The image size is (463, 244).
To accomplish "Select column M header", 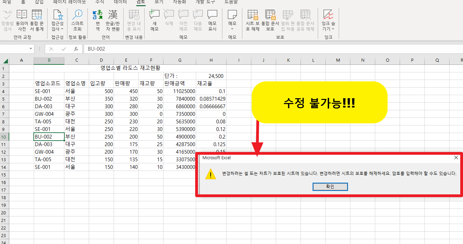I will [x=338, y=60].
